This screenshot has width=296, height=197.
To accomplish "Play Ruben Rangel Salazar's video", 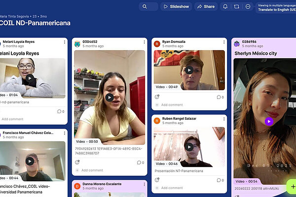I will tap(189, 147).
